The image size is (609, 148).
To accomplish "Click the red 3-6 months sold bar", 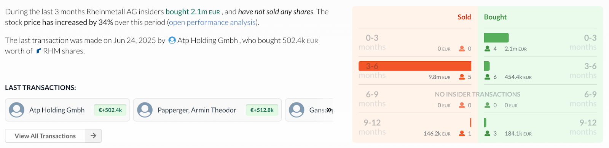I will point(415,66).
